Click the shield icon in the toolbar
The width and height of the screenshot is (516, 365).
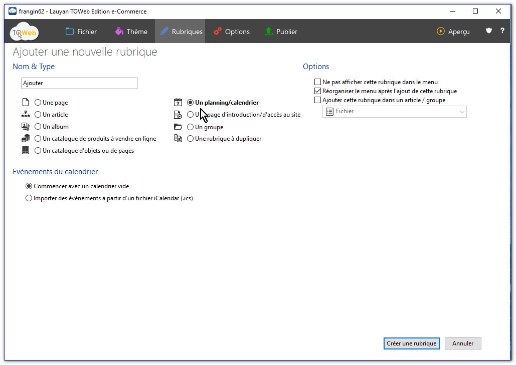(489, 31)
